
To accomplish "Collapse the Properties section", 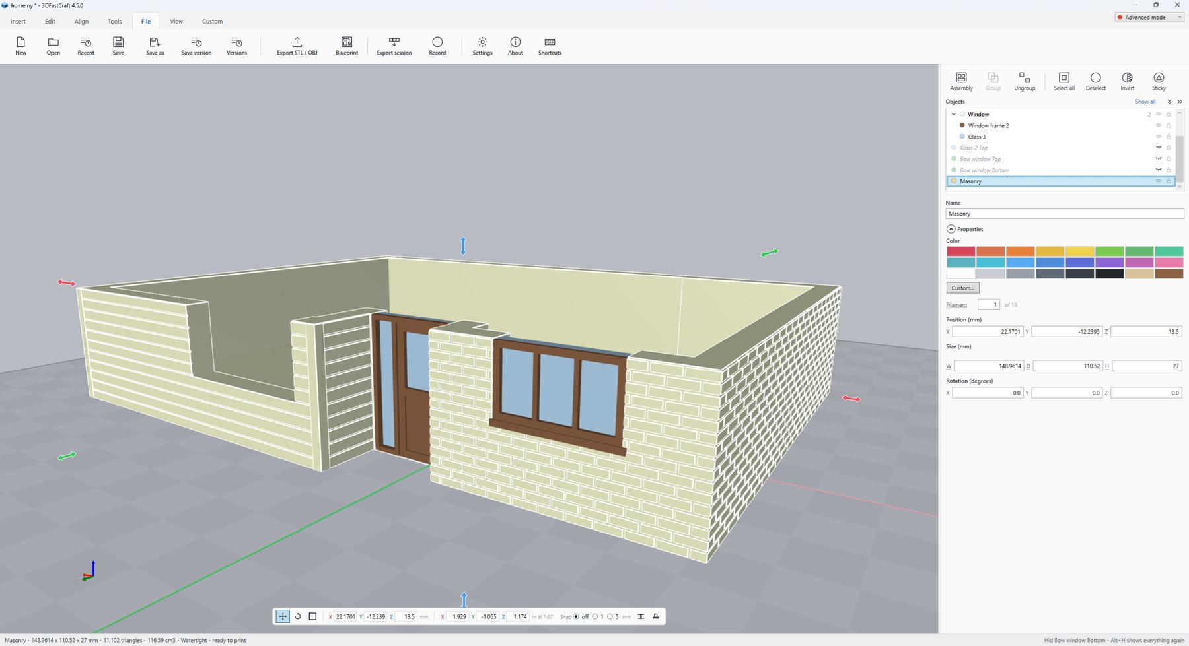I will pos(951,230).
